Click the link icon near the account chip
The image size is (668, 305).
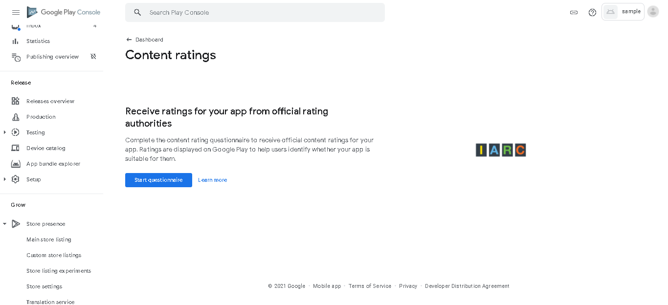(573, 12)
